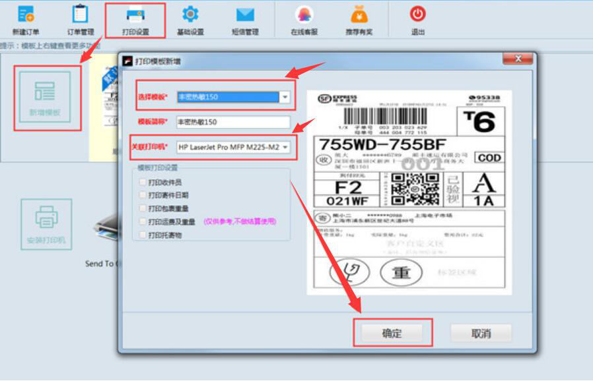Open the 新建订单 toolbar icon
Screen dimensions: 593x381
click(x=26, y=20)
